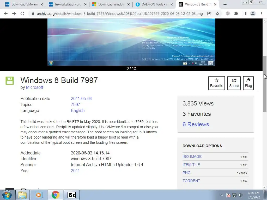Viewport: 267px width, 200px height.
Task: Click the globe extension icon in the toolbar
Action: click(x=228, y=14)
